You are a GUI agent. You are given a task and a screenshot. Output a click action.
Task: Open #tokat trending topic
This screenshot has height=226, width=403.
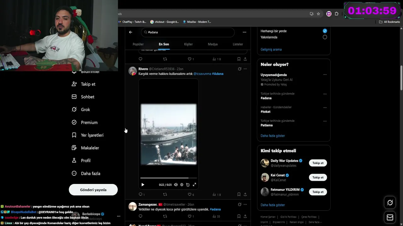(x=265, y=111)
